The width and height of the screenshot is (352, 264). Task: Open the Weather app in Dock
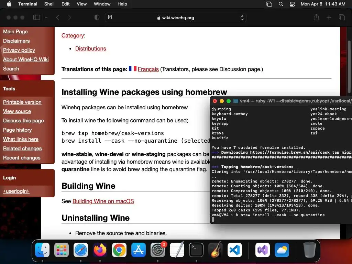[x=282, y=250]
